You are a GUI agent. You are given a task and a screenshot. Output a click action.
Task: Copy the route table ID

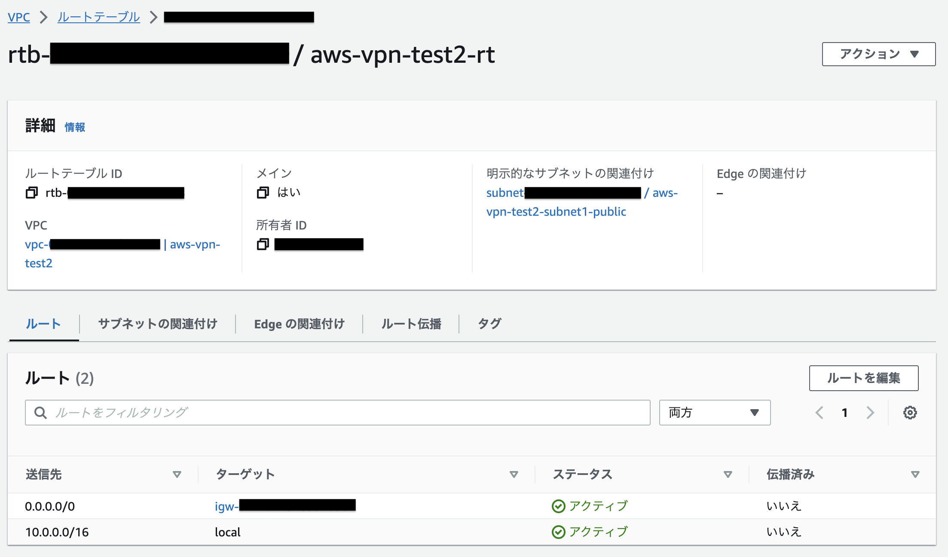coord(31,193)
